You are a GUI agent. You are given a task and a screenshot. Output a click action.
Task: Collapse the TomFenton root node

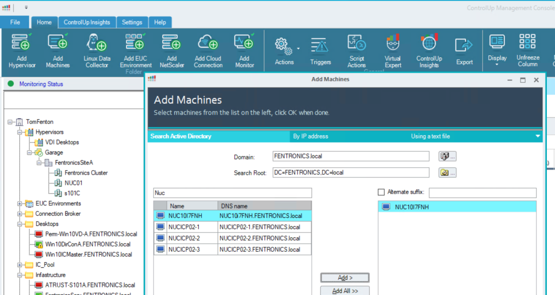(x=10, y=122)
